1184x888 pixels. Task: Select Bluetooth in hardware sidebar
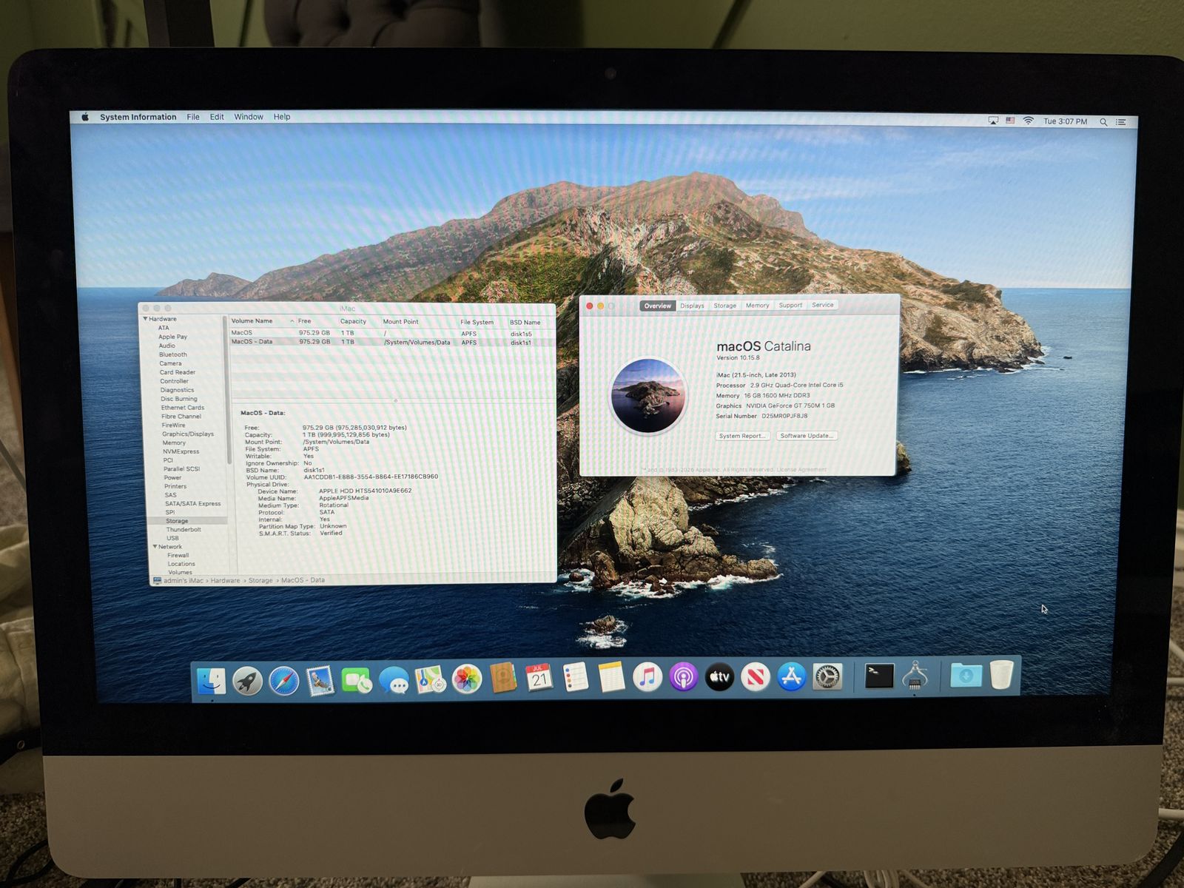pos(172,354)
